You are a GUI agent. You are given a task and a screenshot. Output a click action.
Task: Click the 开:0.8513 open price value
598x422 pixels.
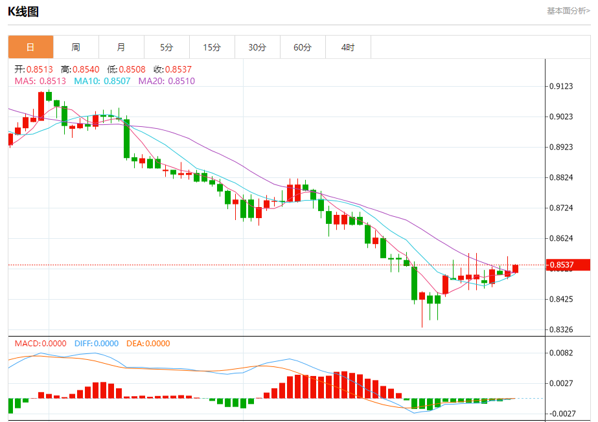[34, 69]
